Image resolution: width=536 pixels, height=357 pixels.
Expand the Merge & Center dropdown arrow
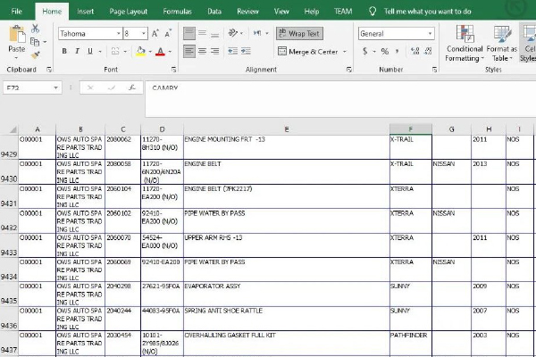[346, 52]
